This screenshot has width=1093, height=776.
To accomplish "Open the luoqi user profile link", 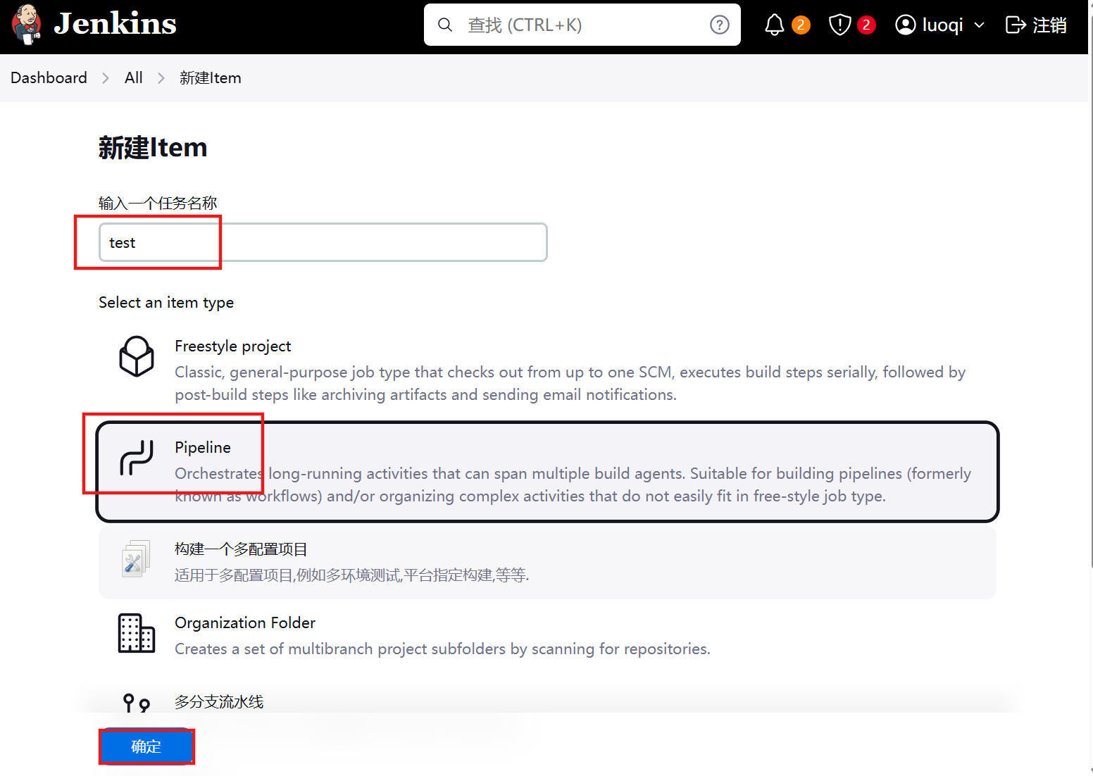I will (942, 25).
